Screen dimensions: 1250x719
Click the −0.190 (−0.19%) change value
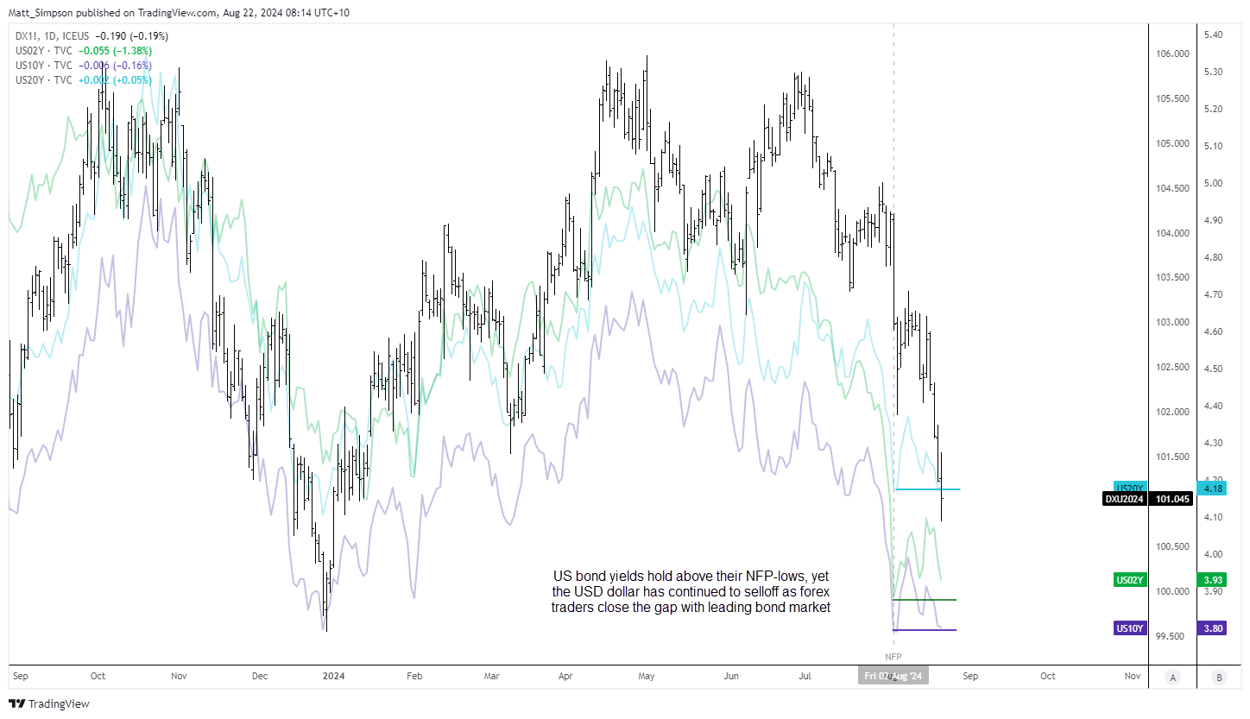pos(131,36)
